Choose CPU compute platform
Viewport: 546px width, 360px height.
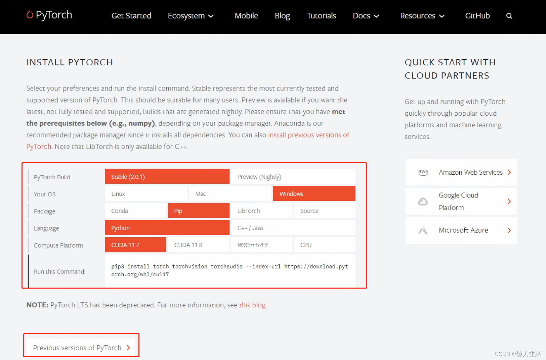[325, 245]
